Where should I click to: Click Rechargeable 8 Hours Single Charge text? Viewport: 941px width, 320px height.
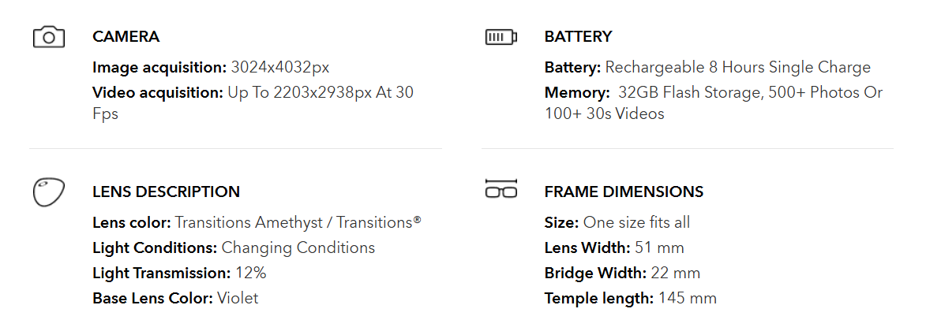pos(737,67)
